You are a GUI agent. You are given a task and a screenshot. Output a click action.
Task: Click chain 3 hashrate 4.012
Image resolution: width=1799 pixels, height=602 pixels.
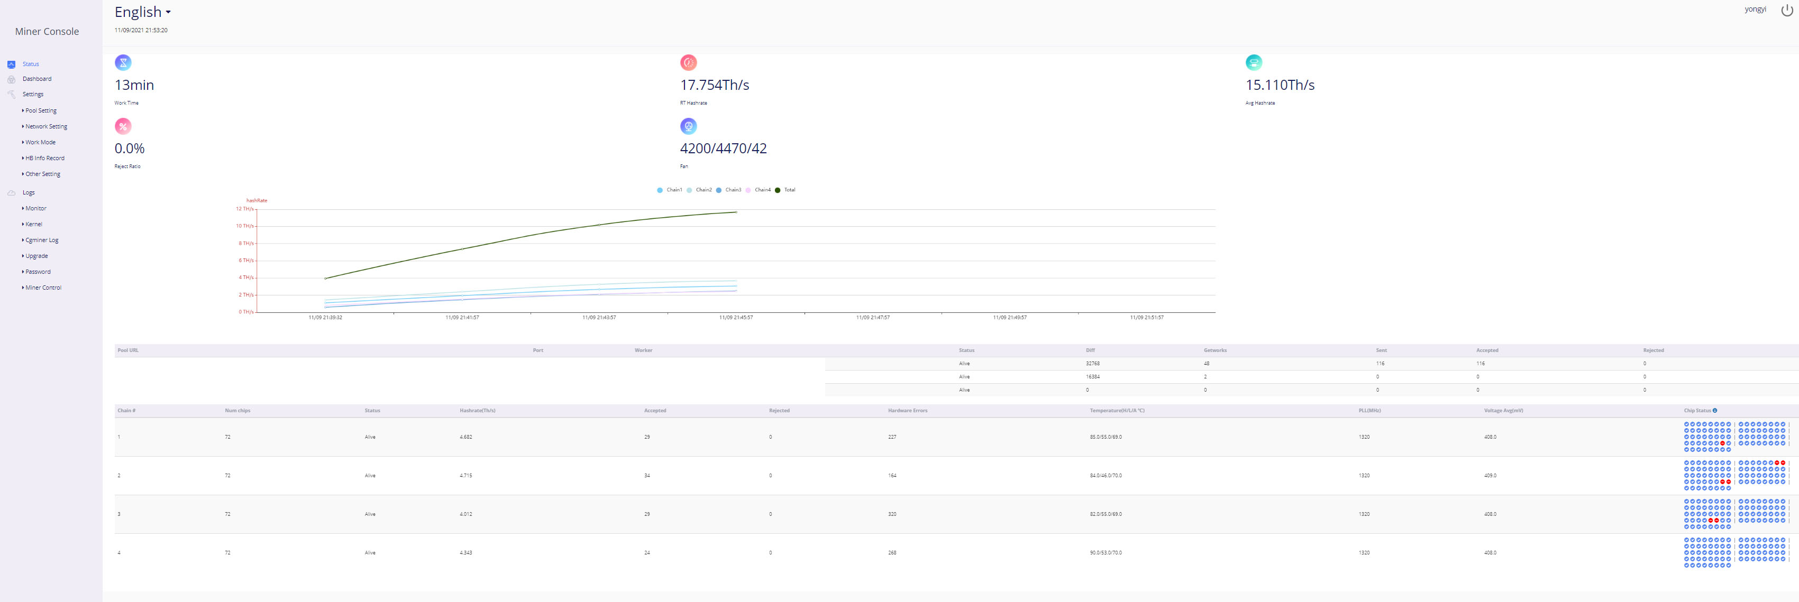[466, 514]
